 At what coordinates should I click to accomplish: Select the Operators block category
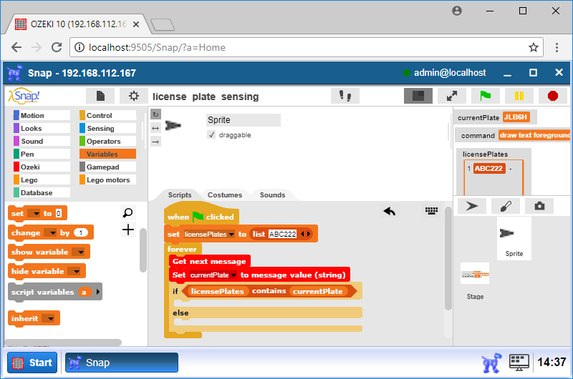point(108,141)
